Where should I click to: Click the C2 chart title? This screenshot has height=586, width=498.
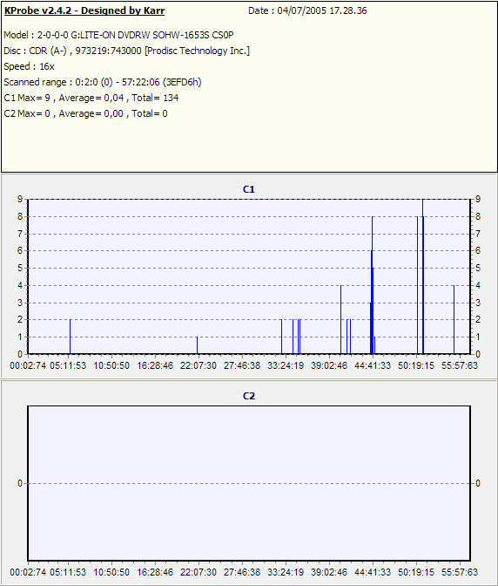point(249,396)
